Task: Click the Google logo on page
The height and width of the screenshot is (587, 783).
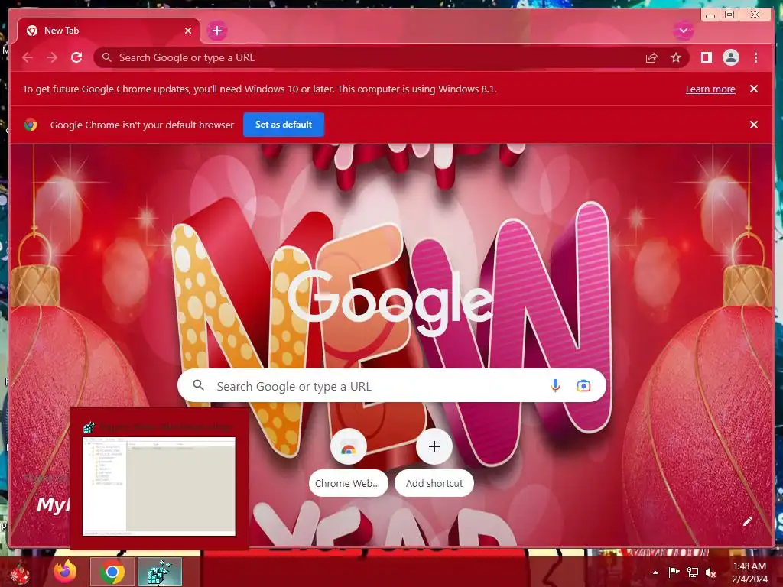Action: pos(391,303)
